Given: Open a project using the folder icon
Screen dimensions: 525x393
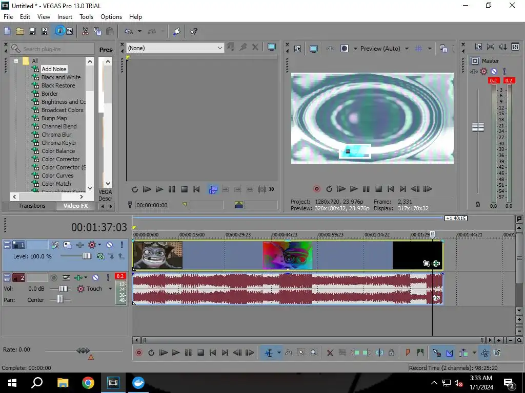Looking at the screenshot, I should [x=20, y=31].
